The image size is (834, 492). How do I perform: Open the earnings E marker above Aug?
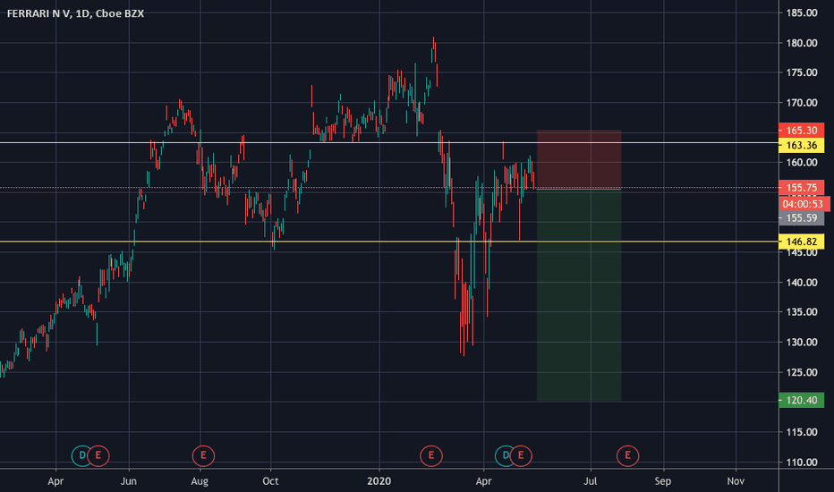click(x=203, y=455)
